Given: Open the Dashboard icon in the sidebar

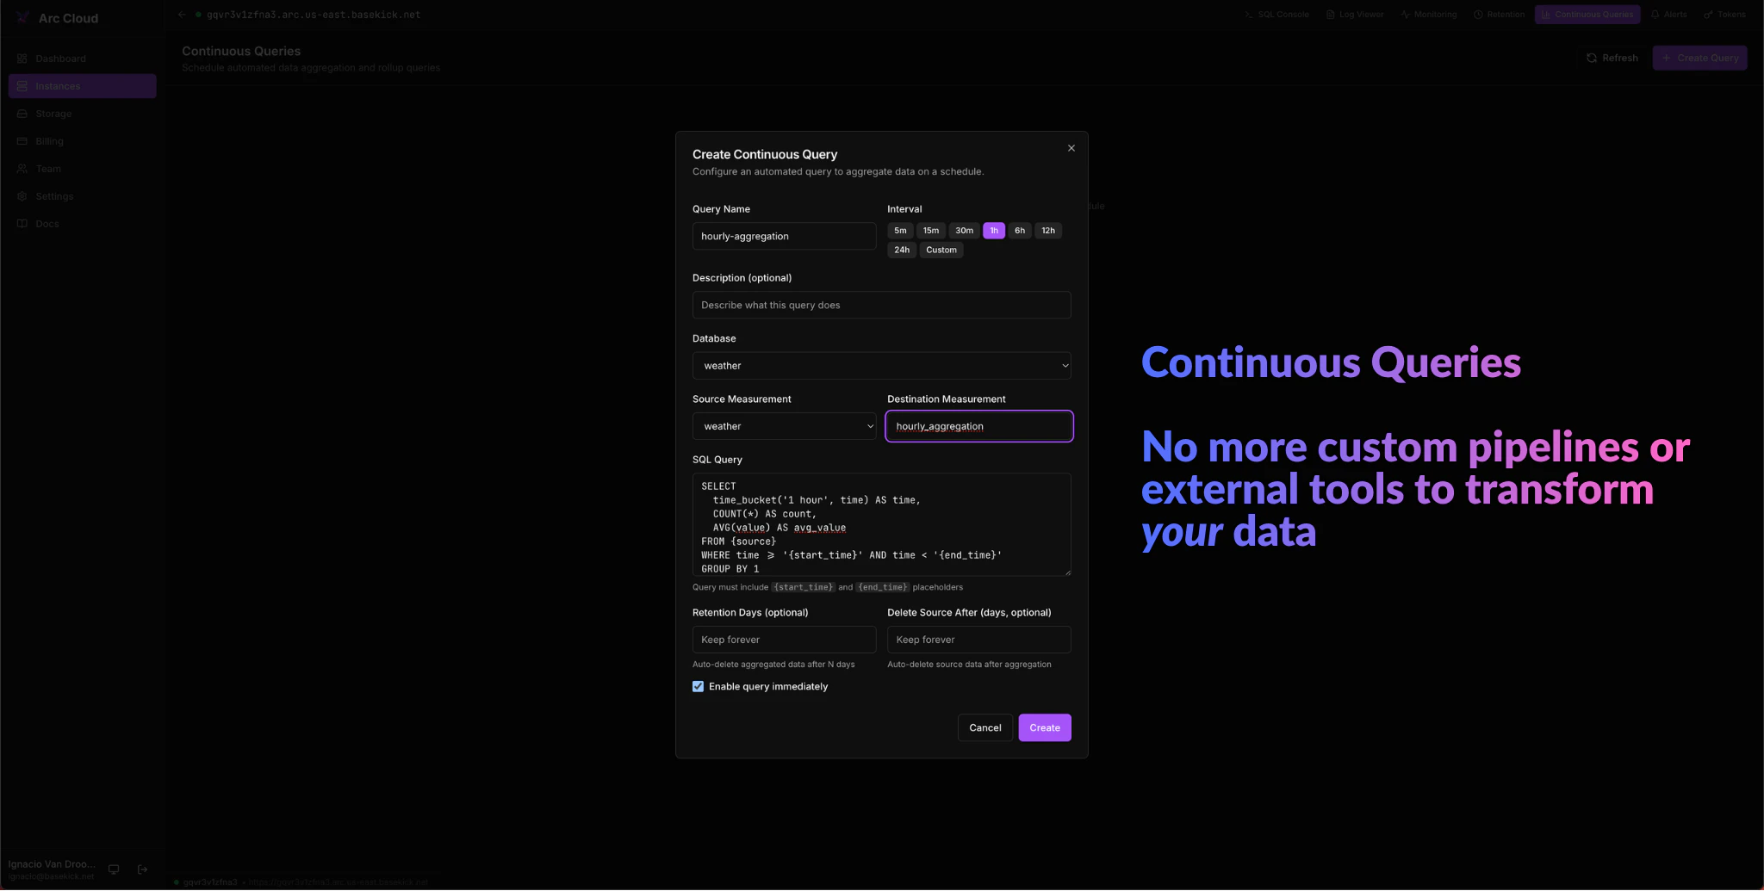Looking at the screenshot, I should point(22,59).
